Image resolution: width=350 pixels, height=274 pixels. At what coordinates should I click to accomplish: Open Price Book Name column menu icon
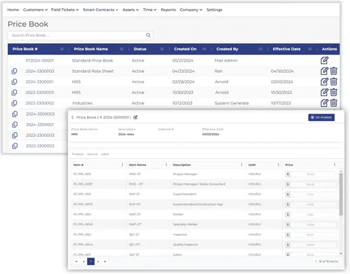(121, 49)
